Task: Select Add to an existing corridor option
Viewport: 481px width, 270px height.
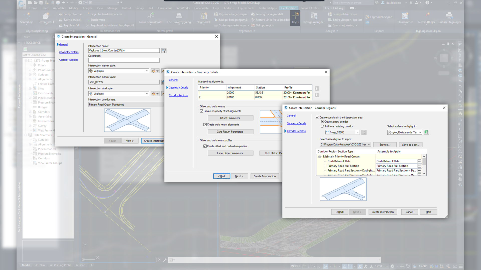Action: tap(322, 126)
